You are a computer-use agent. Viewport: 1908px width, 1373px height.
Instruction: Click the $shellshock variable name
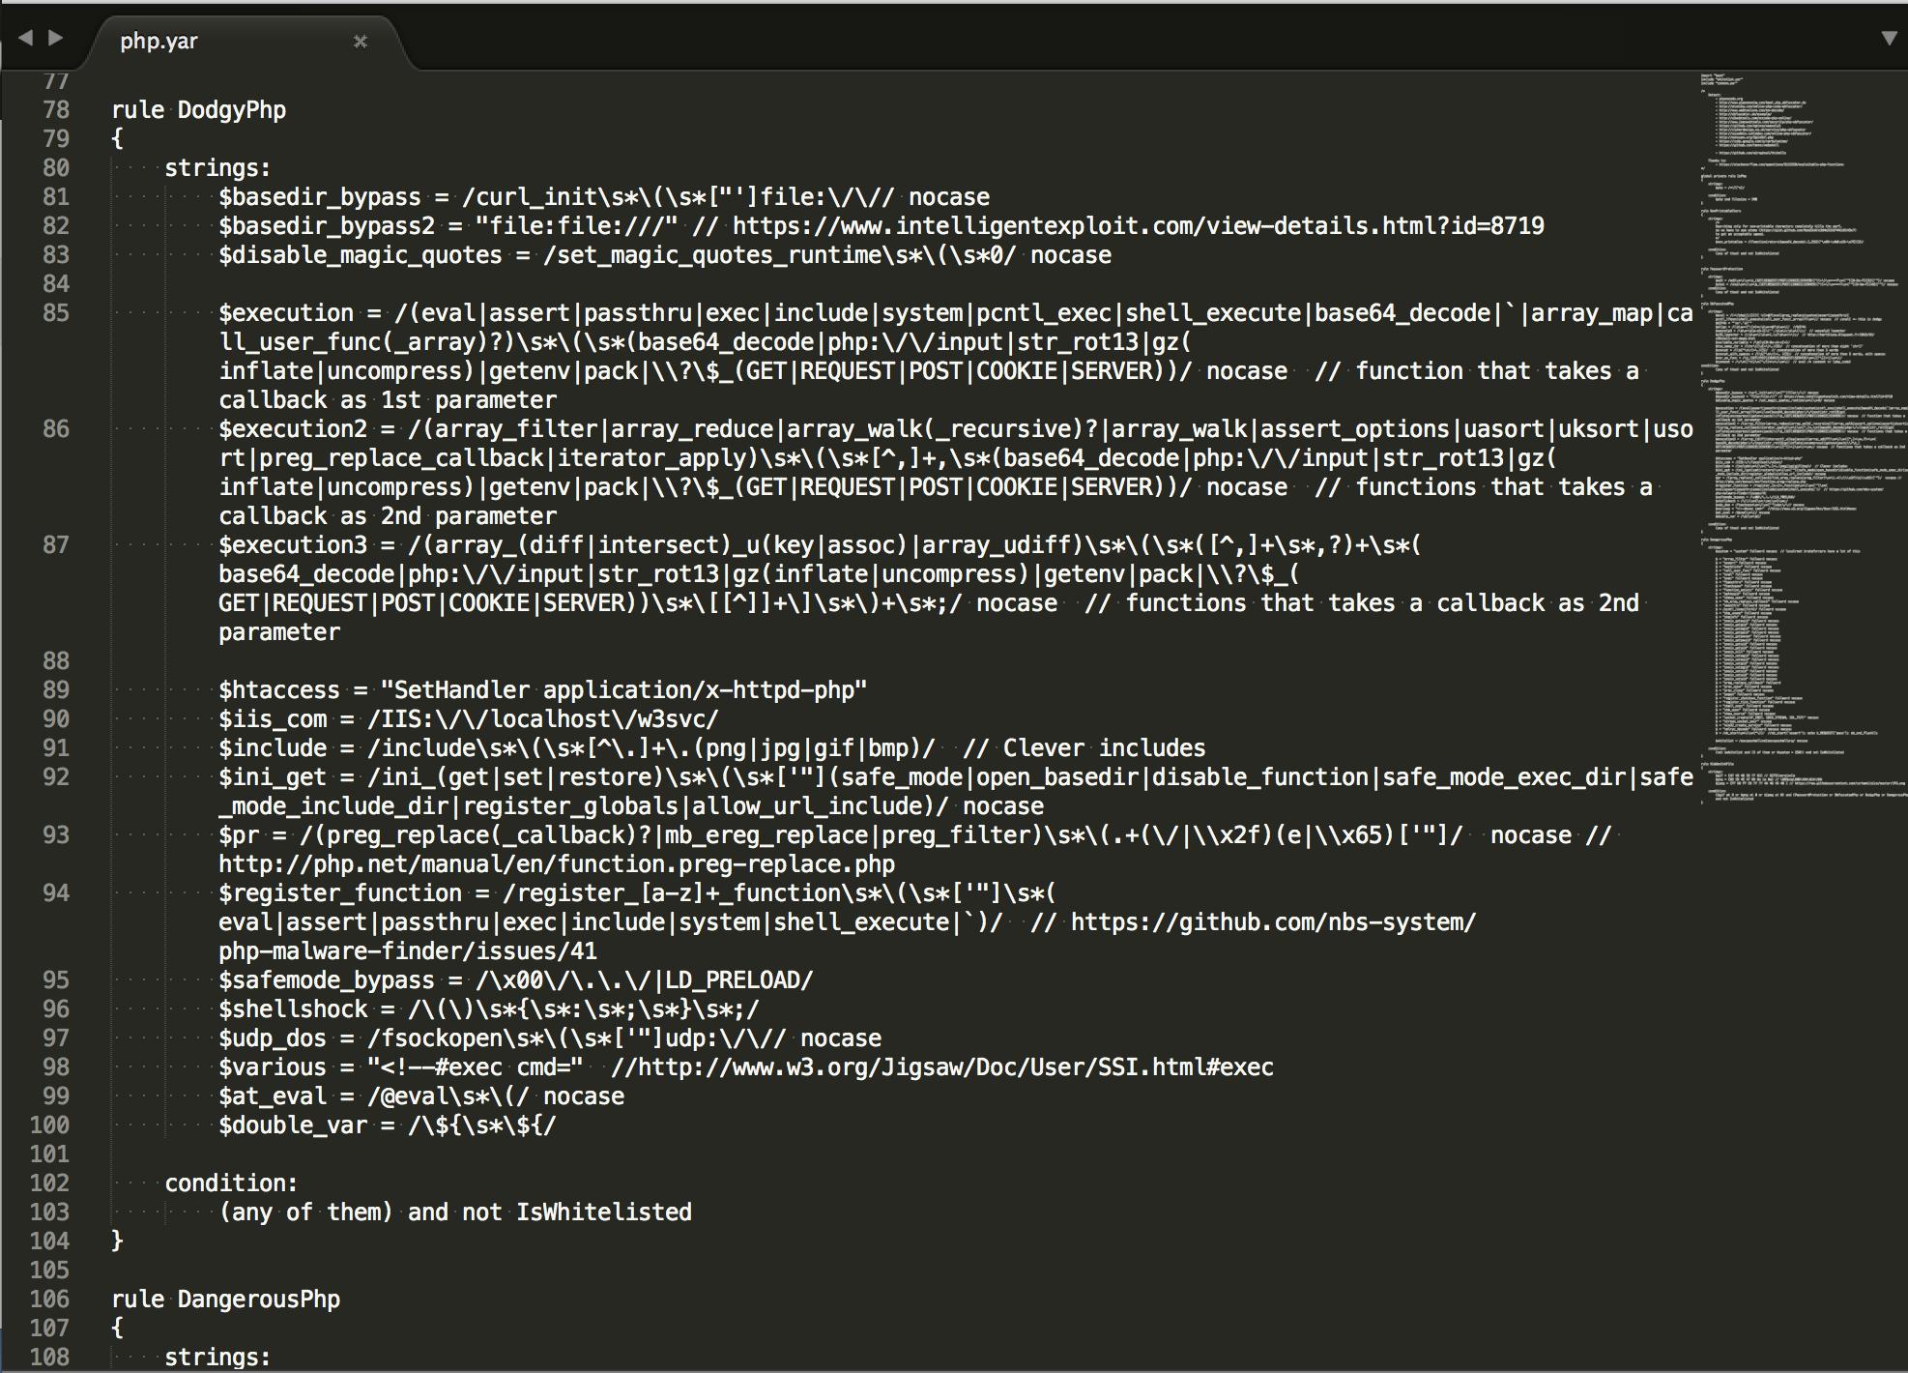293,1009
